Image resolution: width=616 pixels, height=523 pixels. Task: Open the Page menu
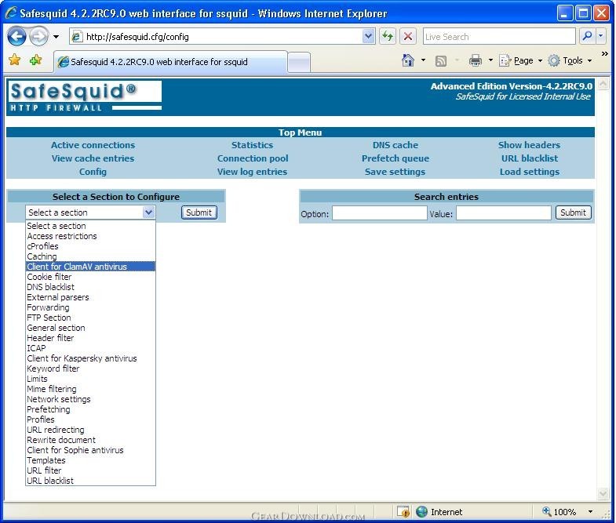point(520,60)
